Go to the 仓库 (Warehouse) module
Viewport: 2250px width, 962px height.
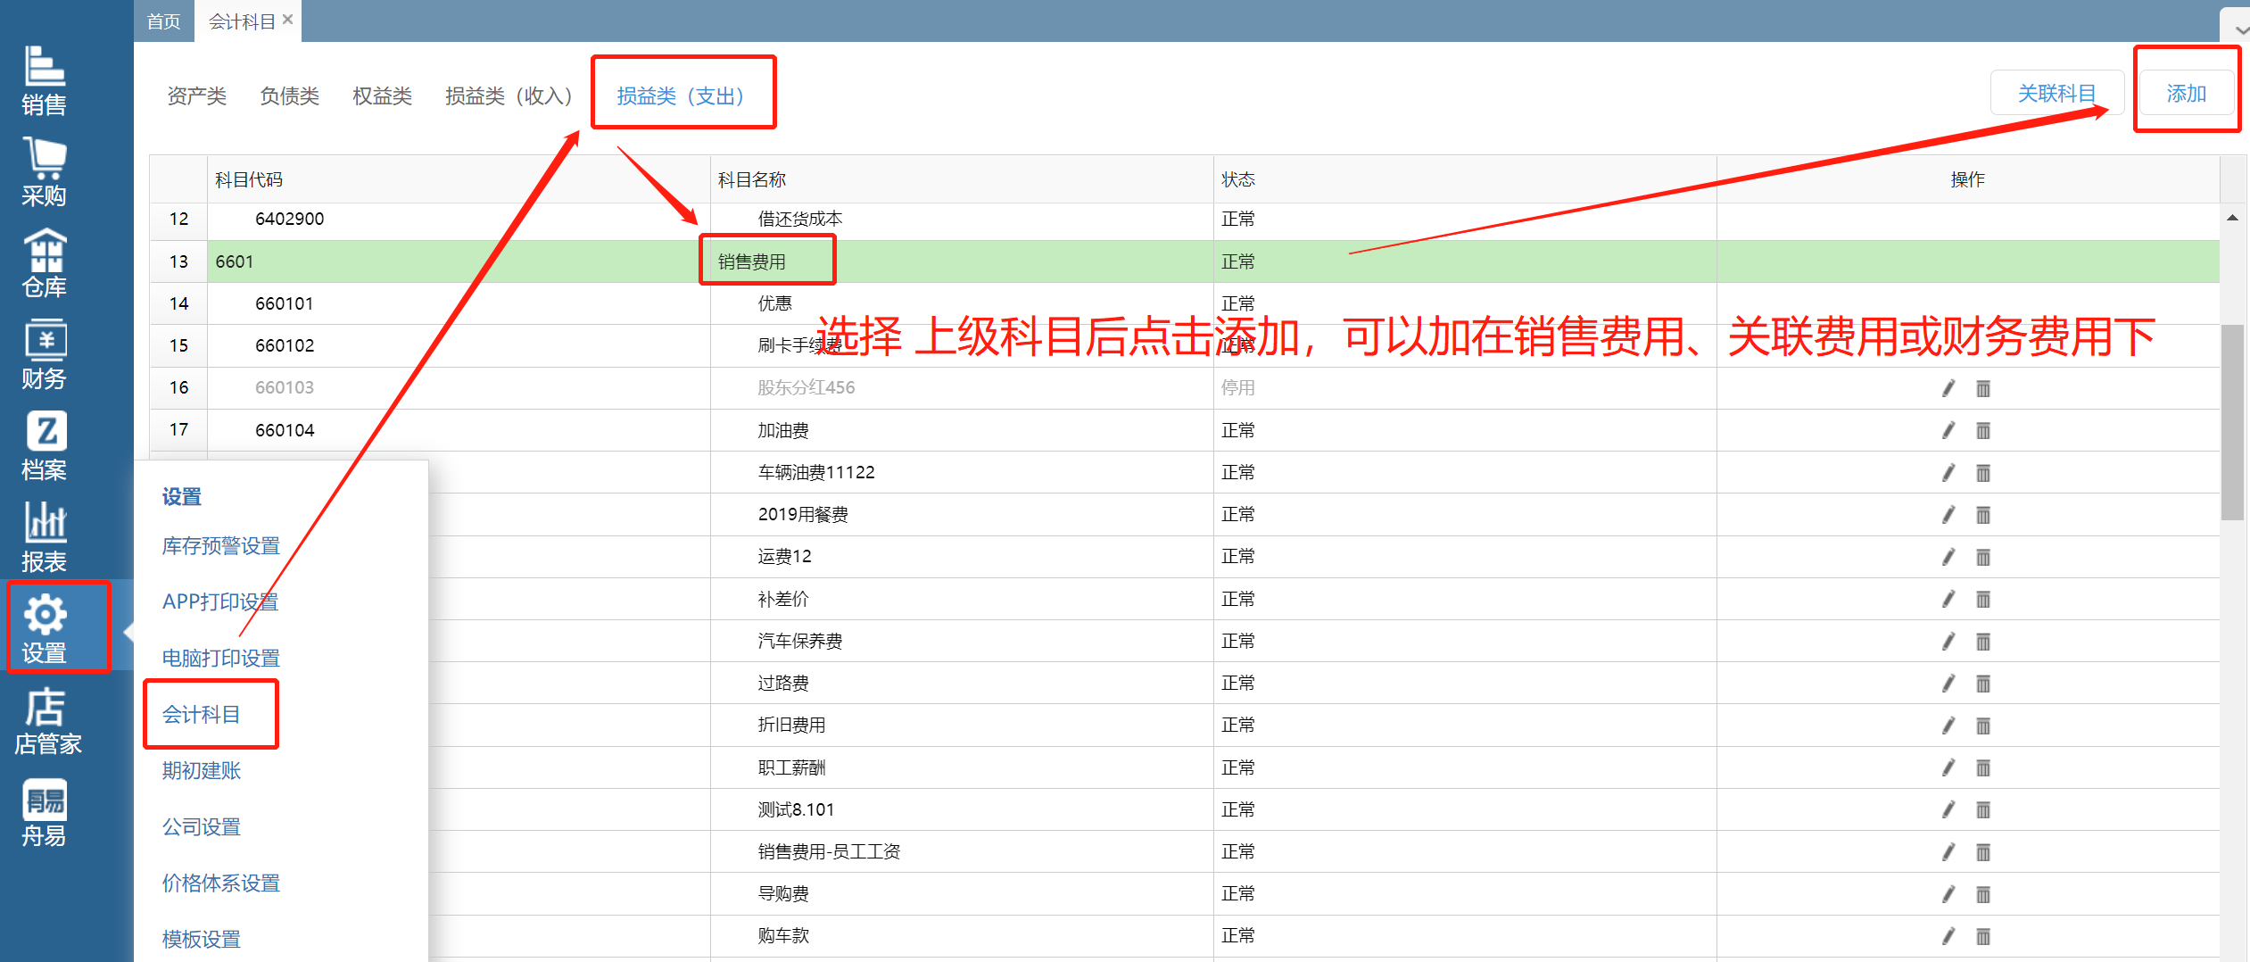[44, 262]
